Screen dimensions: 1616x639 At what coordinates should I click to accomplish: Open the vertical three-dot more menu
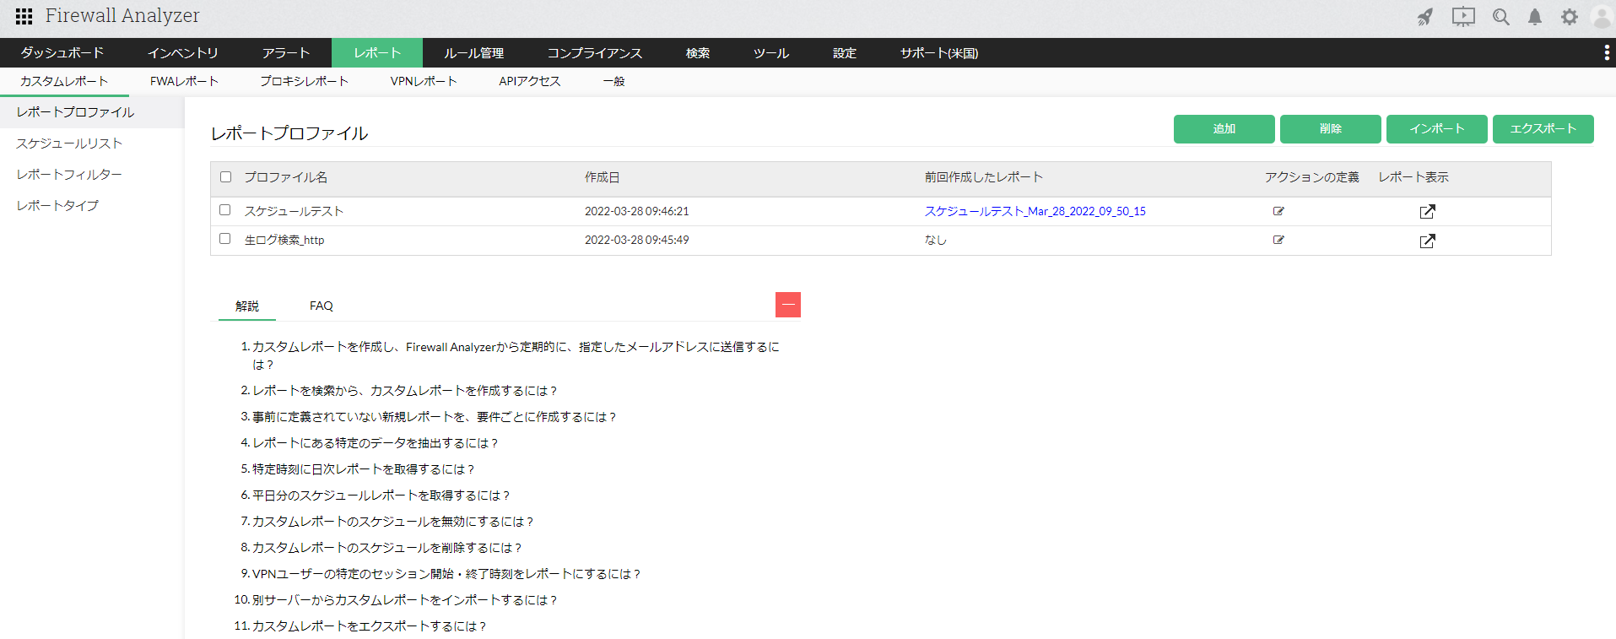[1606, 53]
